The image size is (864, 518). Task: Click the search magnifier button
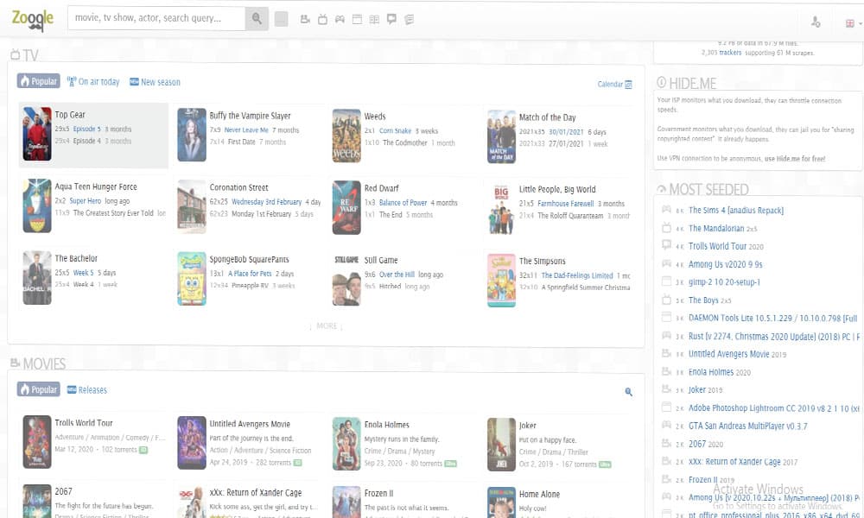tap(257, 19)
